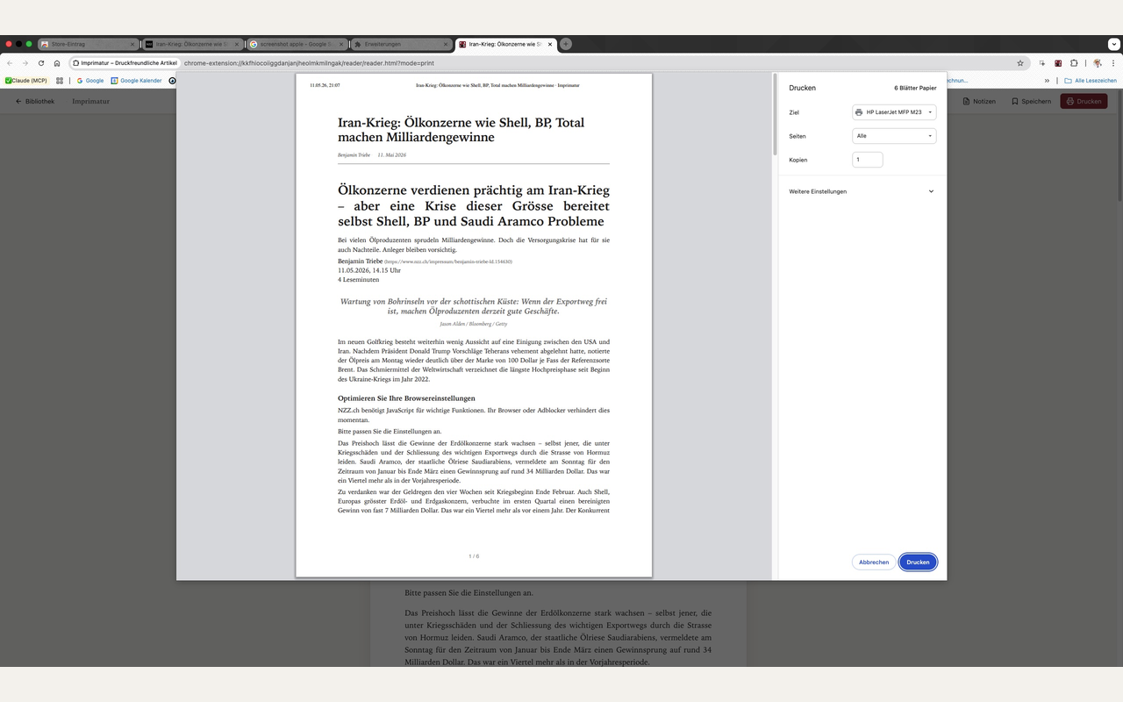This screenshot has width=1123, height=702.
Task: Click Speichern in the reader toolbar
Action: tap(1031, 101)
